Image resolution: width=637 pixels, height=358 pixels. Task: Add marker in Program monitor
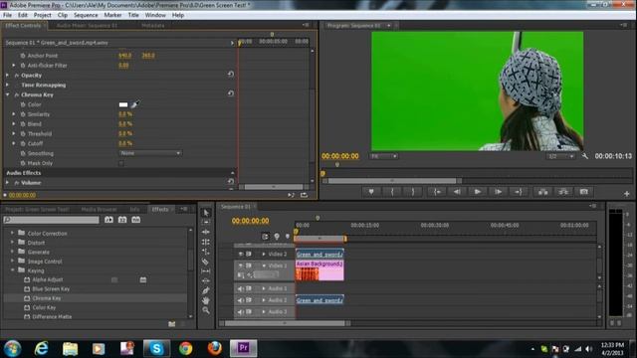tap(371, 192)
